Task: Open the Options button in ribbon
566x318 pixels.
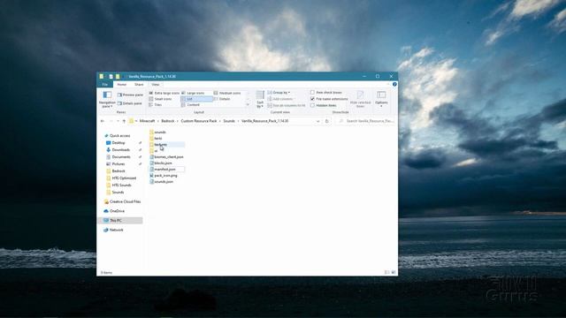Action: (381, 100)
